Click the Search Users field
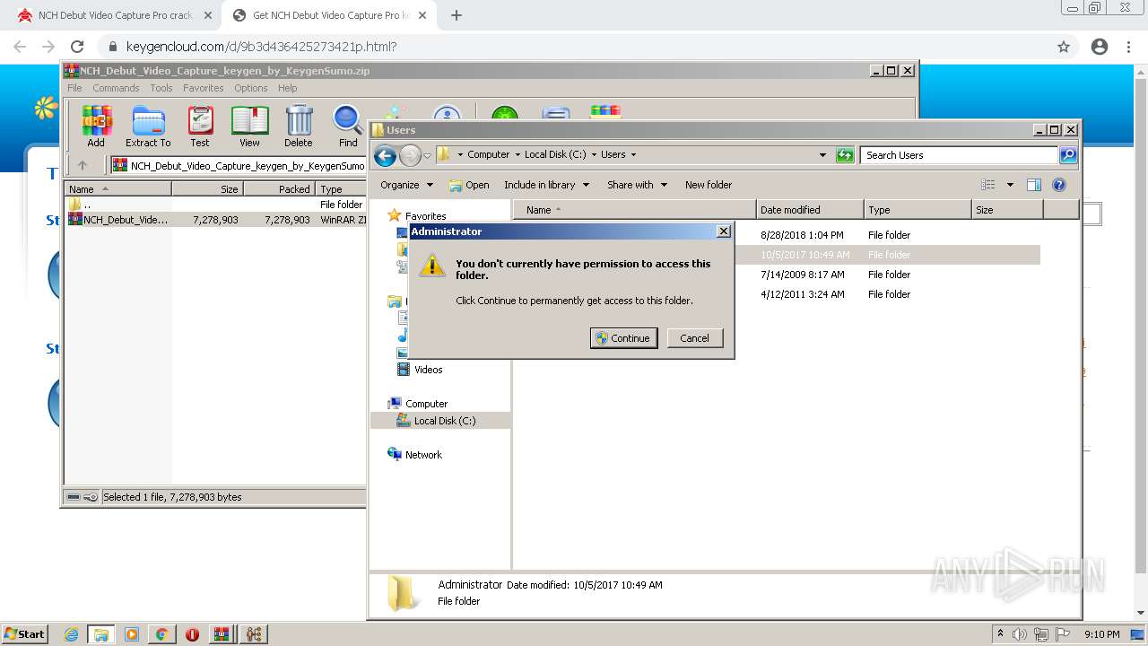This screenshot has height=646, width=1148. (960, 155)
